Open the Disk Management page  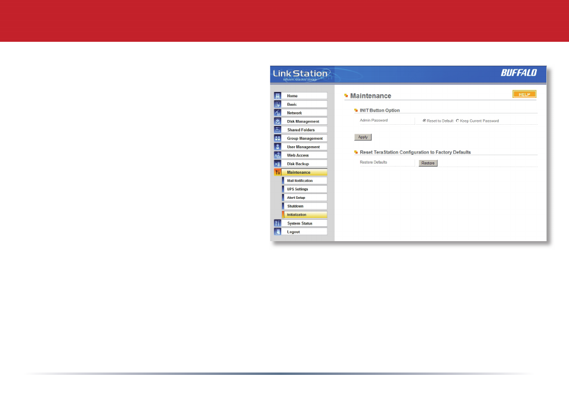pyautogui.click(x=304, y=121)
